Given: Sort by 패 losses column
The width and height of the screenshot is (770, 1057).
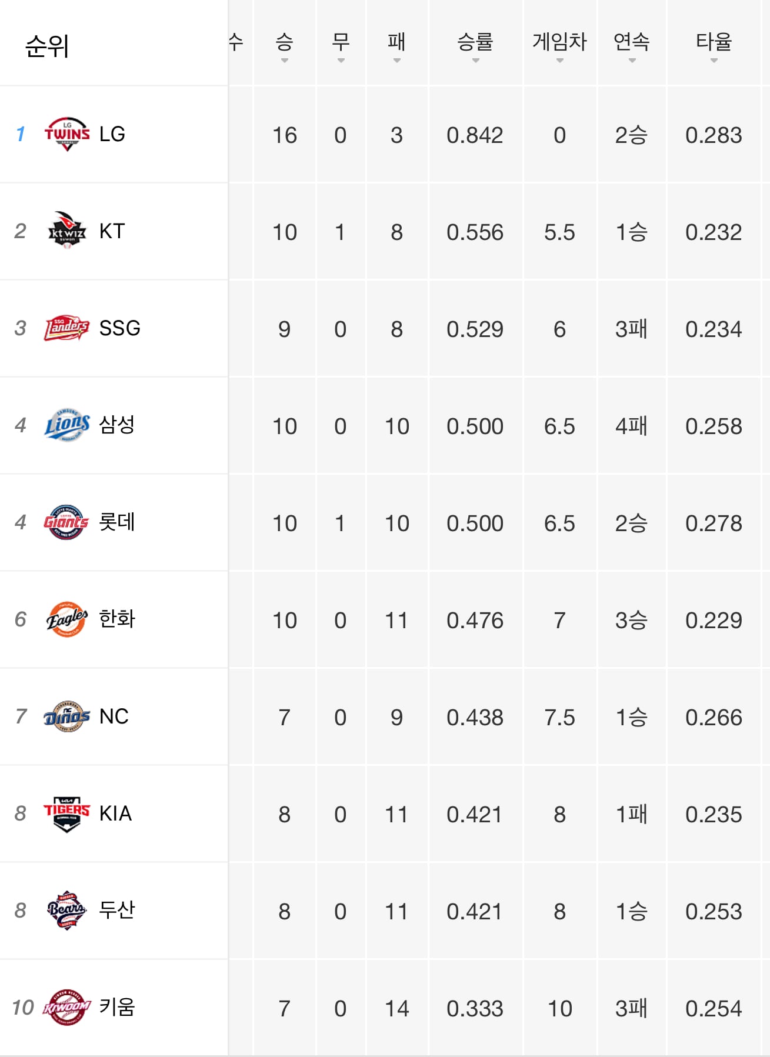Looking at the screenshot, I should [x=396, y=46].
